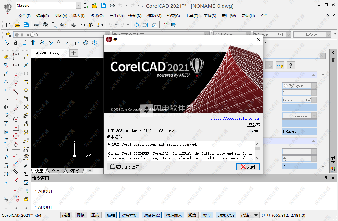The image size is (338, 221).
Task: Click the Cut scissors icon in the toolbar
Action: [74, 25]
